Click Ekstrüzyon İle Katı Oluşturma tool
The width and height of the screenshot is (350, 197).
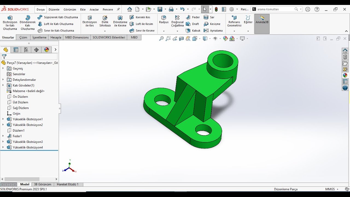10,23
